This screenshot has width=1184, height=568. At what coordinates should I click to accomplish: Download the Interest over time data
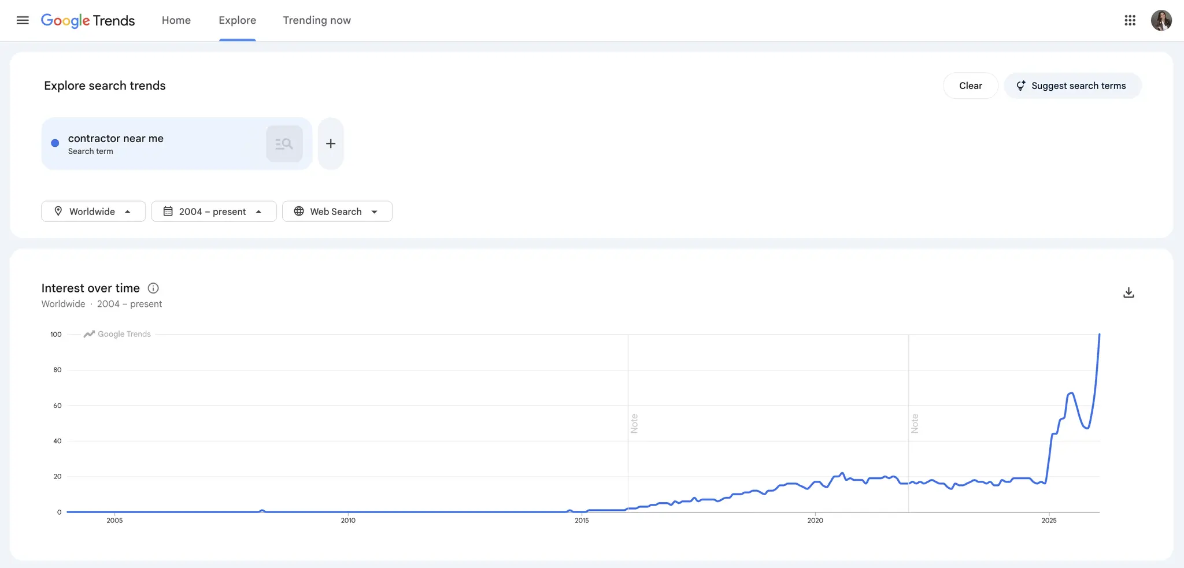pyautogui.click(x=1128, y=292)
